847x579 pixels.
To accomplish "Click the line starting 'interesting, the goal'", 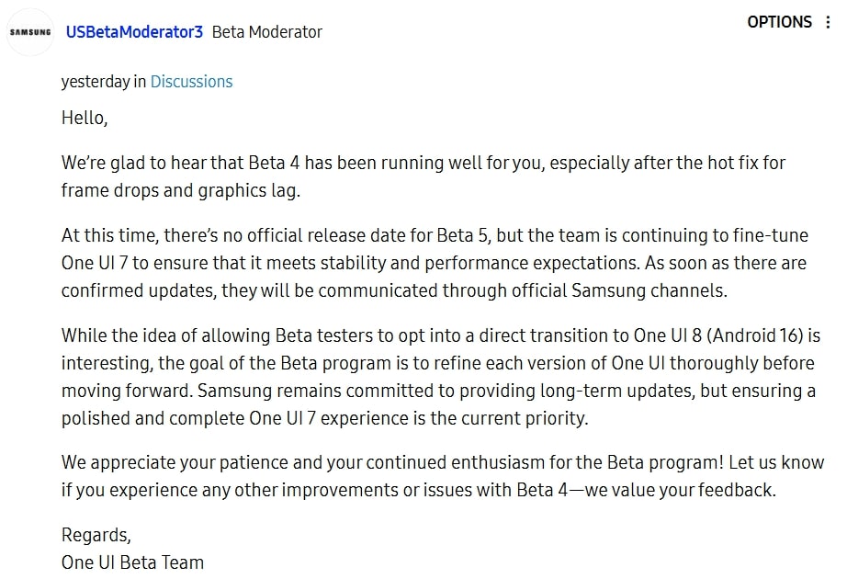I will click(437, 363).
